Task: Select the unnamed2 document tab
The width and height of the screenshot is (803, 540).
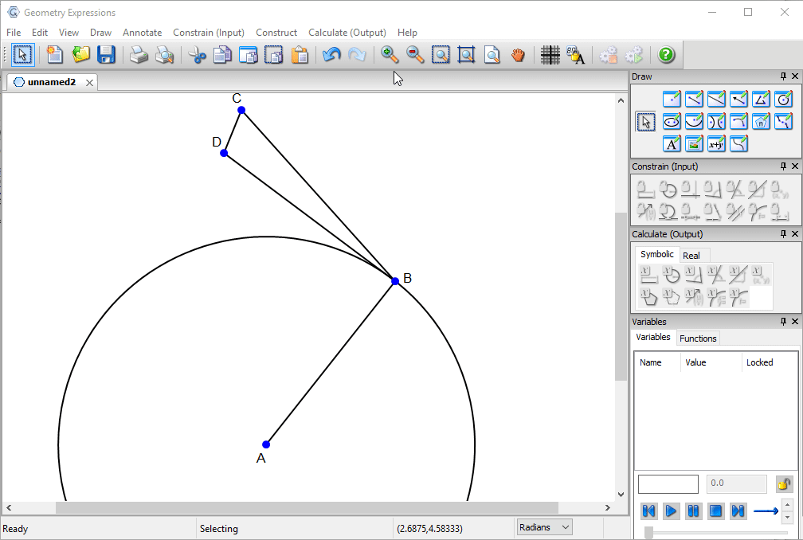Action: tap(51, 82)
